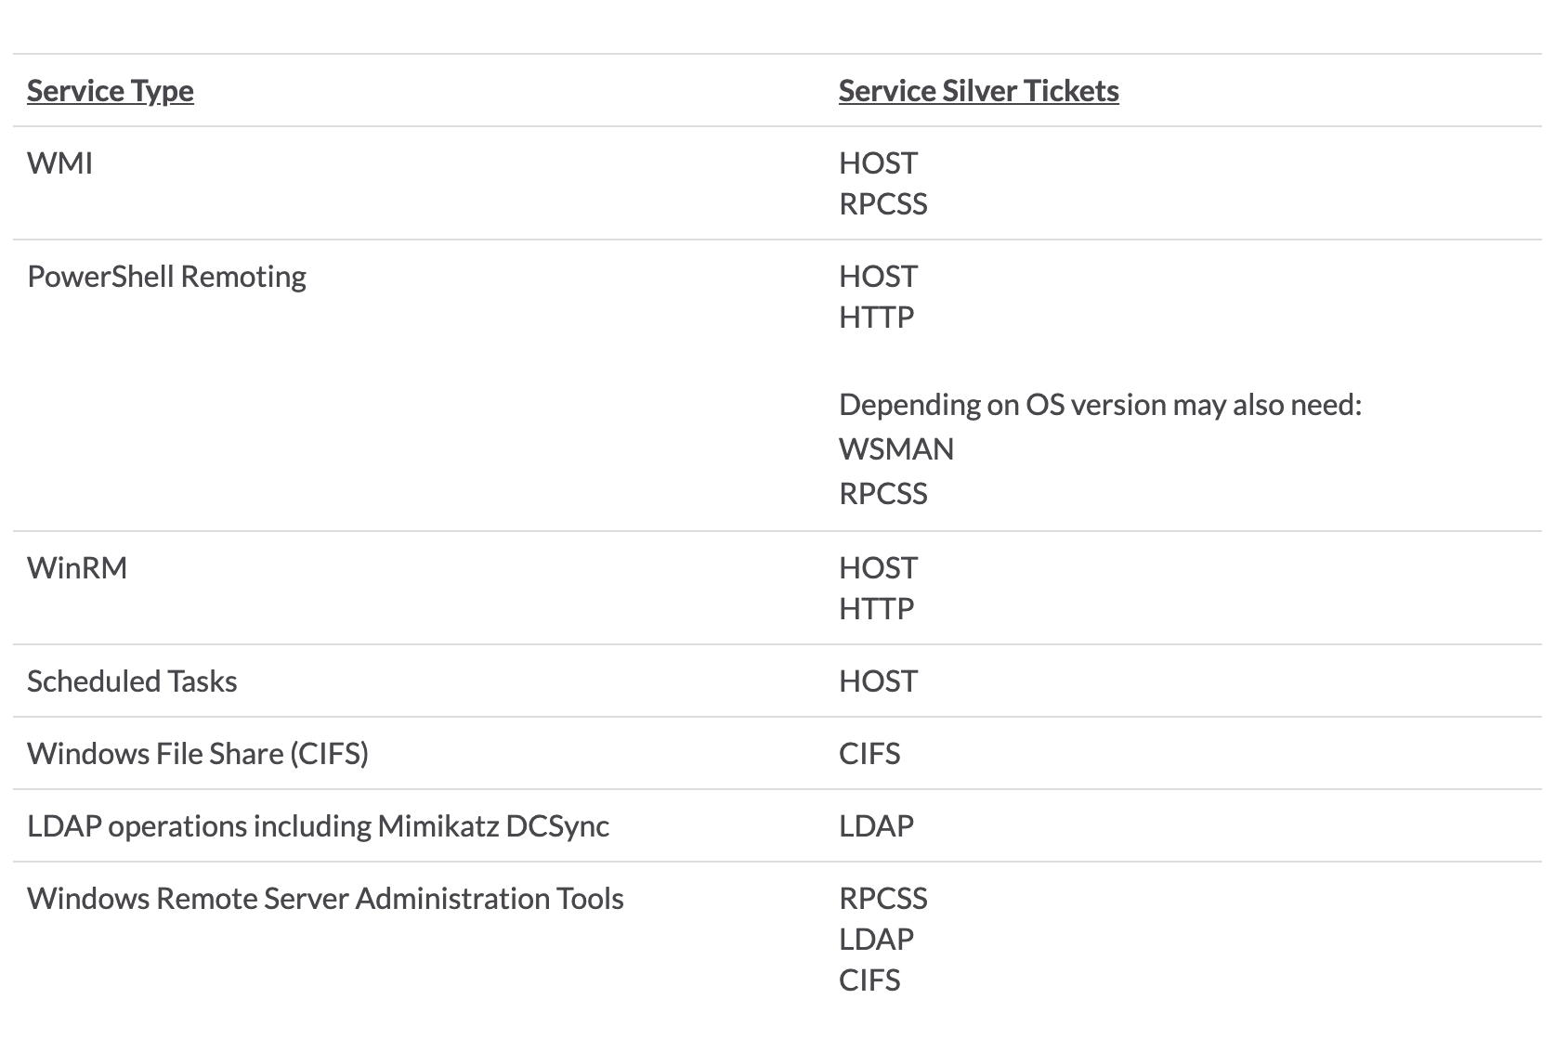Click Depending on OS version note
Viewport: 1568px width, 1038px height.
pos(1100,405)
